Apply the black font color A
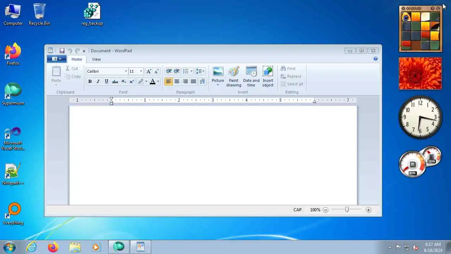Viewport: 451px width, 254px height. pos(152,81)
